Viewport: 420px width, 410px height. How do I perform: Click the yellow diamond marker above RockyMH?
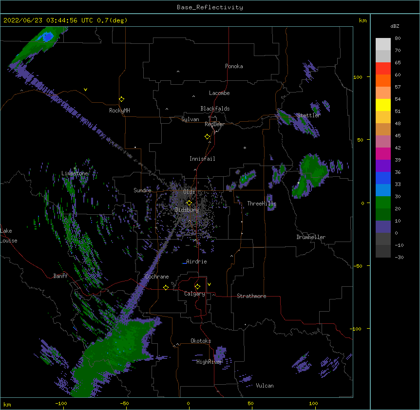point(121,99)
